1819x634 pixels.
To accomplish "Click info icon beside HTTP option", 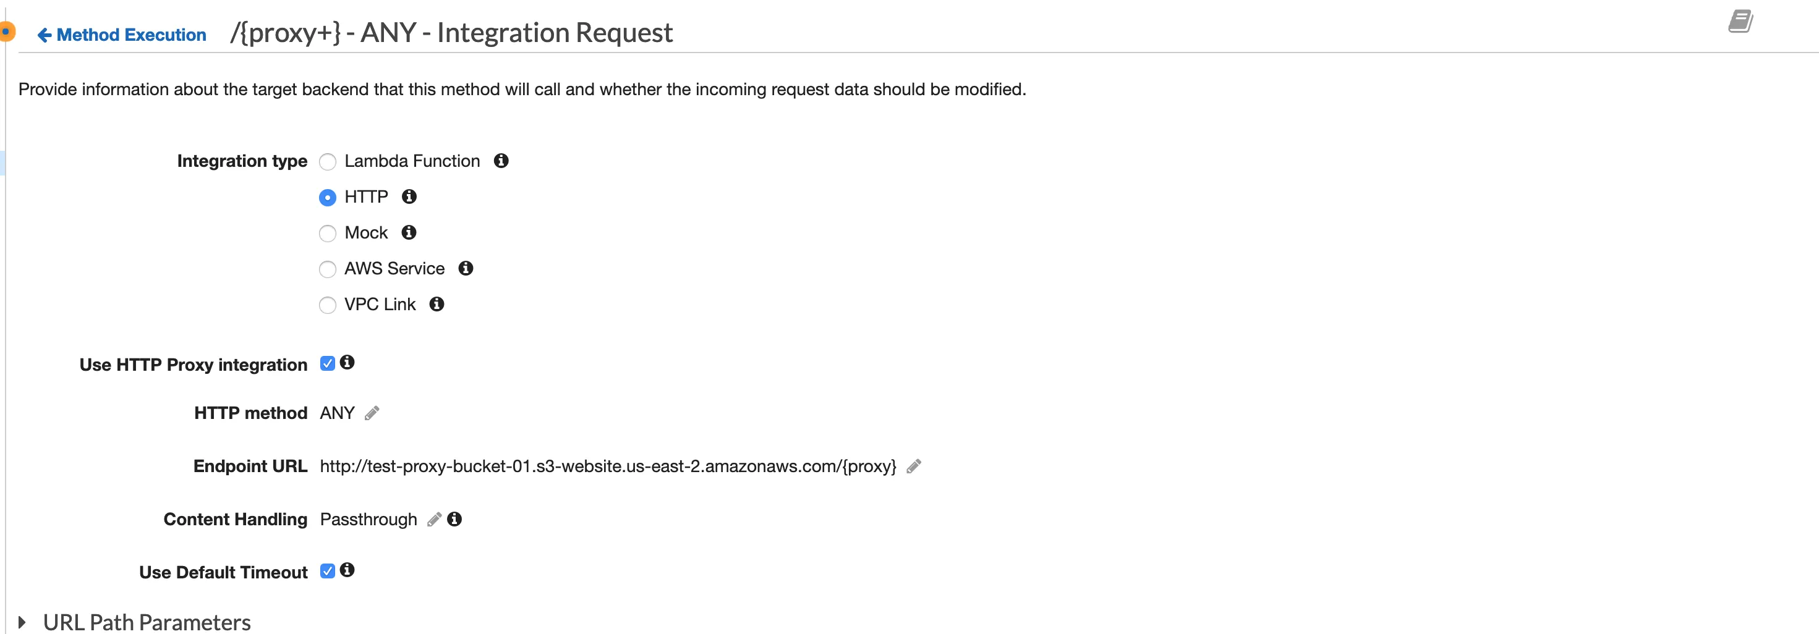I will point(409,197).
